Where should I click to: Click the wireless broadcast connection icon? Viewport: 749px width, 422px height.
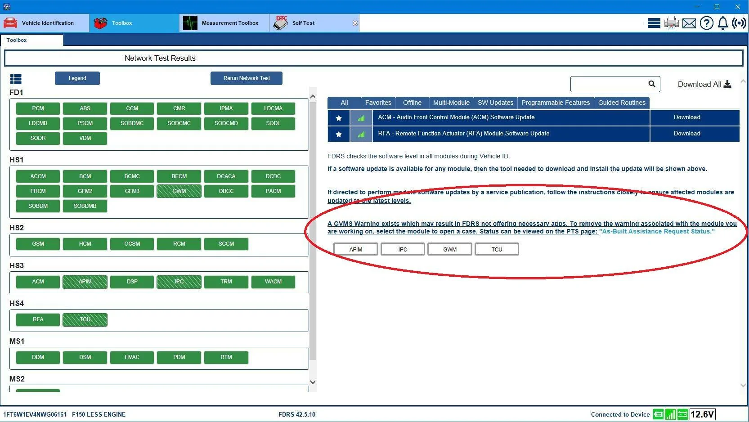pos(739,23)
